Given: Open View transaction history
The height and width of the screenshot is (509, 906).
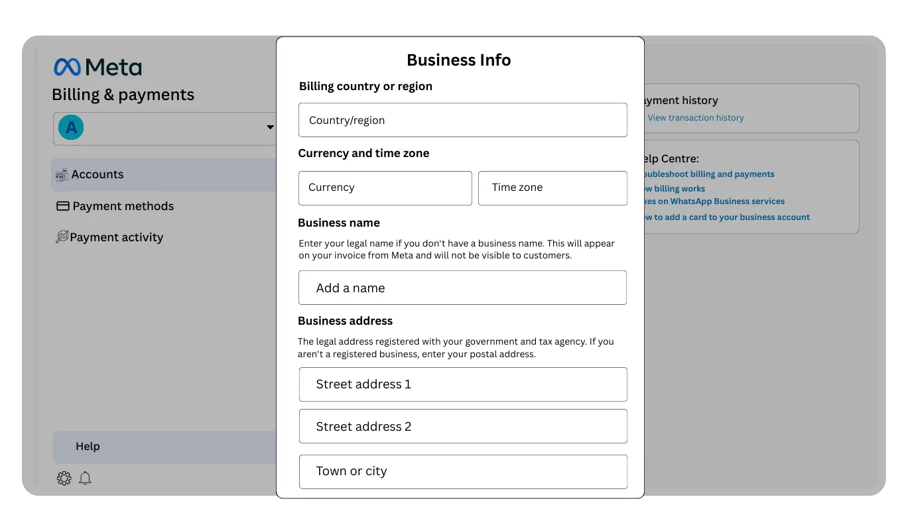Looking at the screenshot, I should [695, 117].
